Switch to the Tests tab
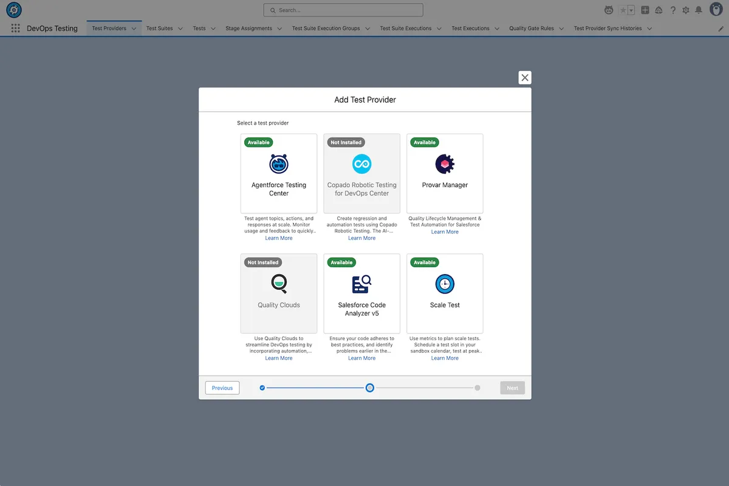729x486 pixels. coord(199,29)
